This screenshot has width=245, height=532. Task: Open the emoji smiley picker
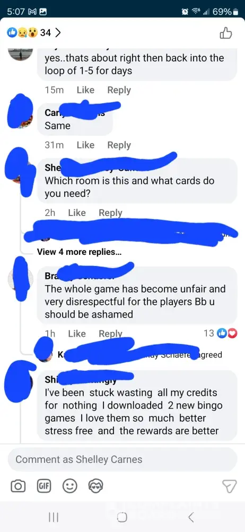[x=70, y=487]
